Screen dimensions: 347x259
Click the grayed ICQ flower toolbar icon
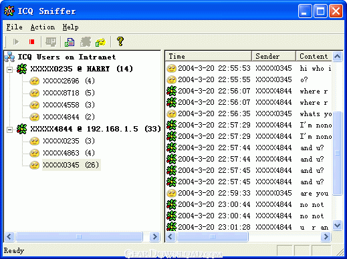pyautogui.click(x=86, y=42)
